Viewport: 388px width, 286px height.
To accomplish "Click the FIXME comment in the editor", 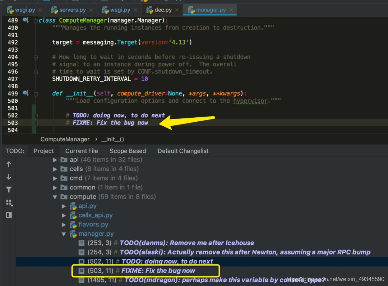I will point(107,123).
